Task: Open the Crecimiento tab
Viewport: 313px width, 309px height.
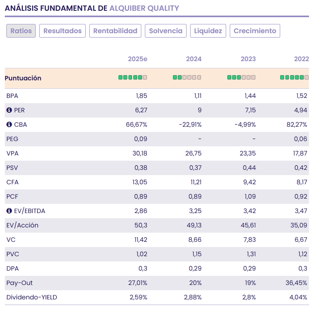Action: point(255,31)
